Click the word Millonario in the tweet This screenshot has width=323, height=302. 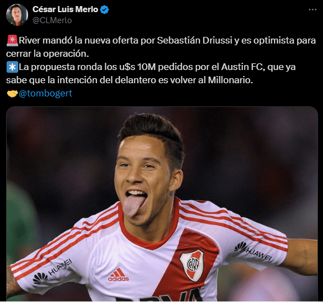point(230,80)
